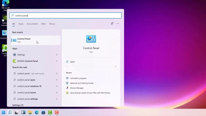Open 'Save backup copies' File History item

tap(90, 93)
